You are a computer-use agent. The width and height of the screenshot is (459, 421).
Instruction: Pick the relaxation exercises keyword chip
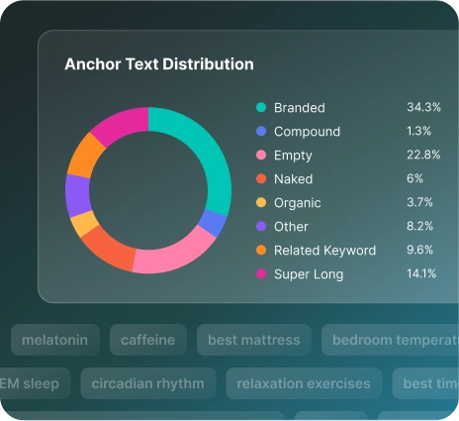click(304, 383)
